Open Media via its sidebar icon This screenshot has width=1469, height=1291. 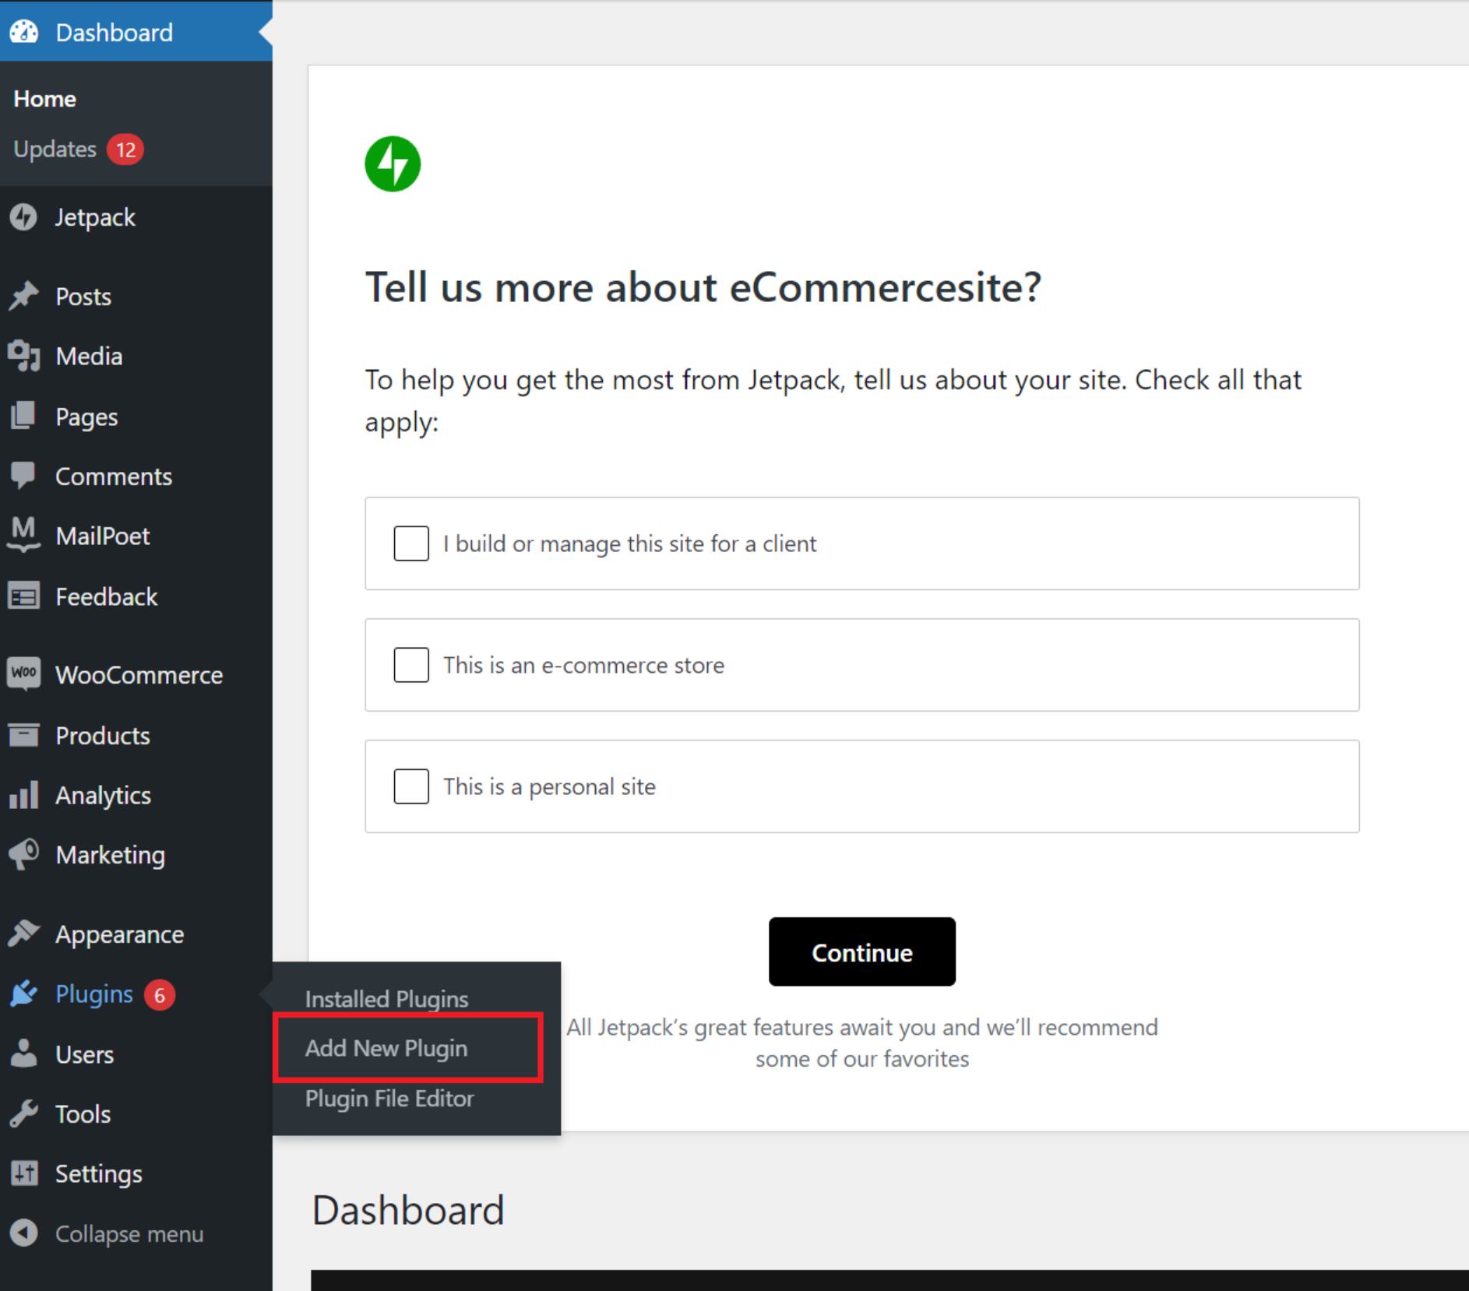[23, 357]
